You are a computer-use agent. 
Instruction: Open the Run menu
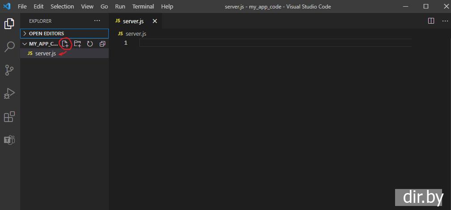pyautogui.click(x=120, y=6)
